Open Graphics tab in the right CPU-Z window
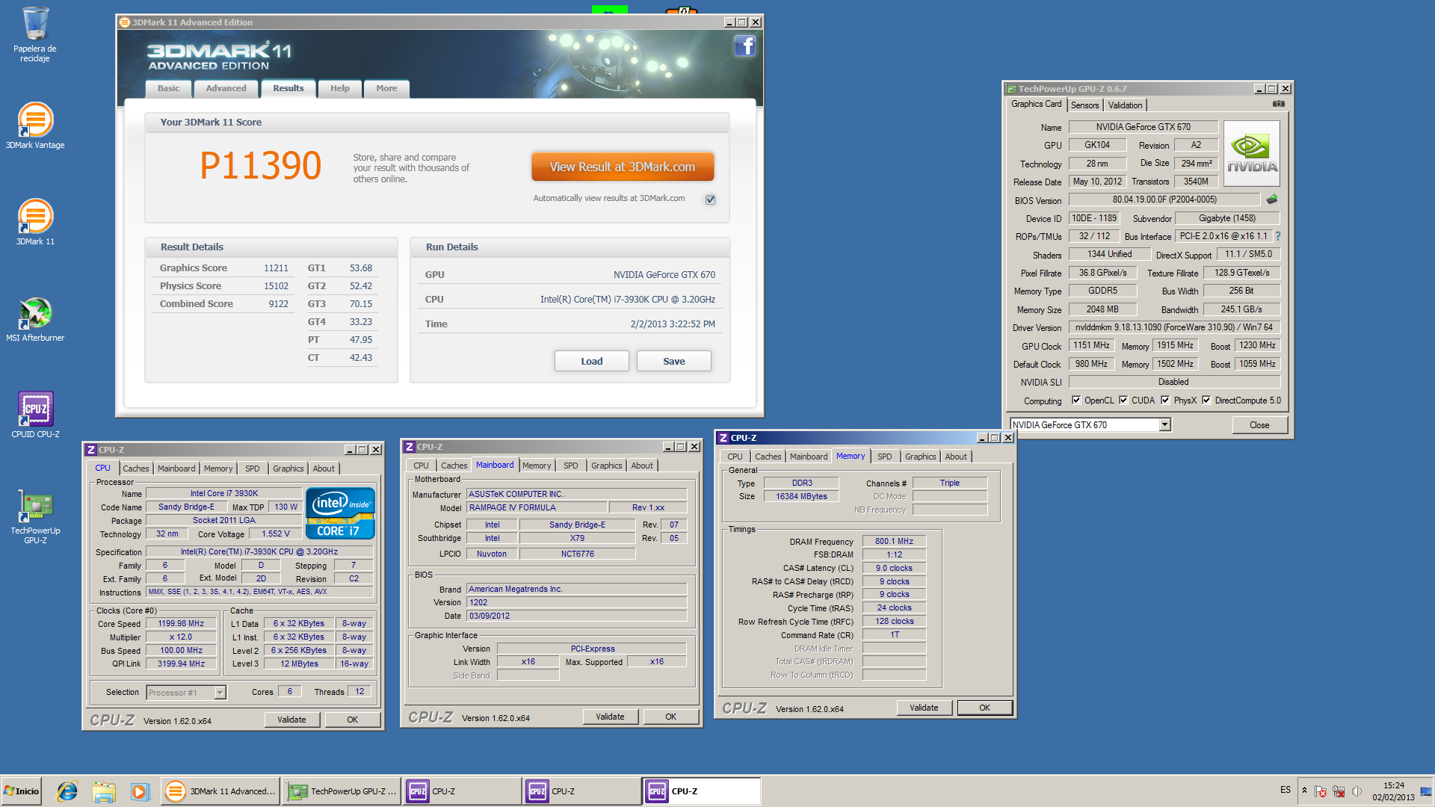The width and height of the screenshot is (1435, 807). click(920, 457)
